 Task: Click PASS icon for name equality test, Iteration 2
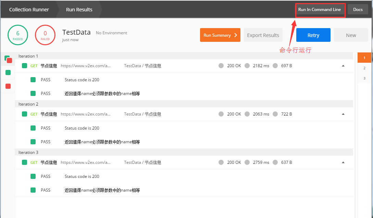33,142
